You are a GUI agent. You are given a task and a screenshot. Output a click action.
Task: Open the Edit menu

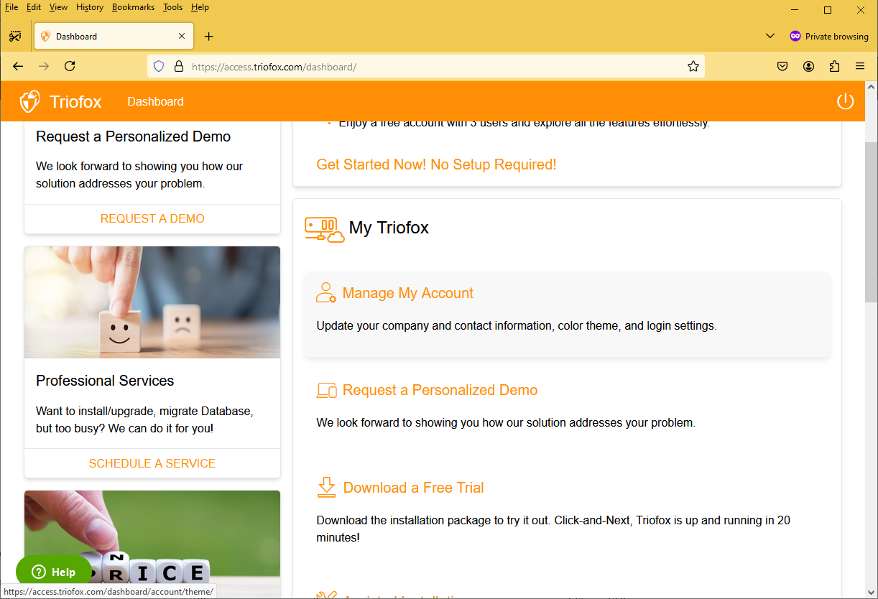pos(34,7)
